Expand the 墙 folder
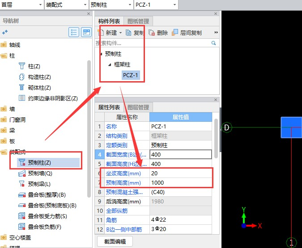Screen dimensions: 302x248 point(3,109)
